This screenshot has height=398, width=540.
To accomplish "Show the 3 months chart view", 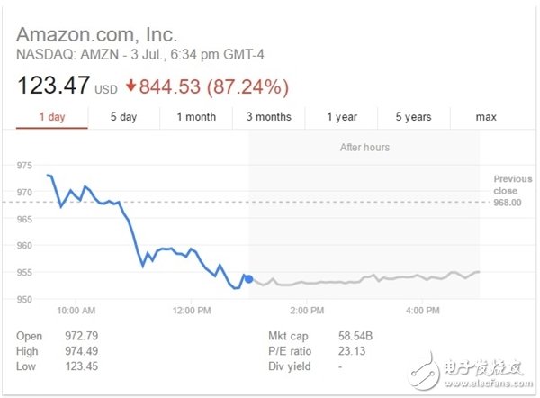I will (x=268, y=117).
